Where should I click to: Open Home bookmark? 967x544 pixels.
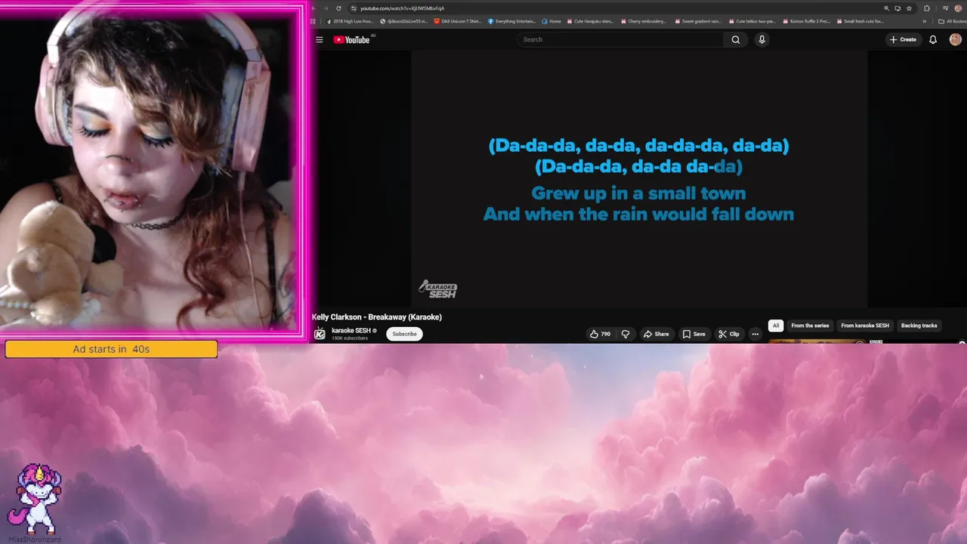coord(551,21)
